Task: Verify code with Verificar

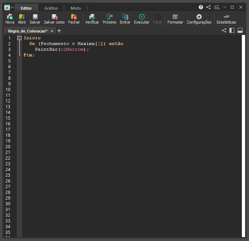Action: pos(92,17)
